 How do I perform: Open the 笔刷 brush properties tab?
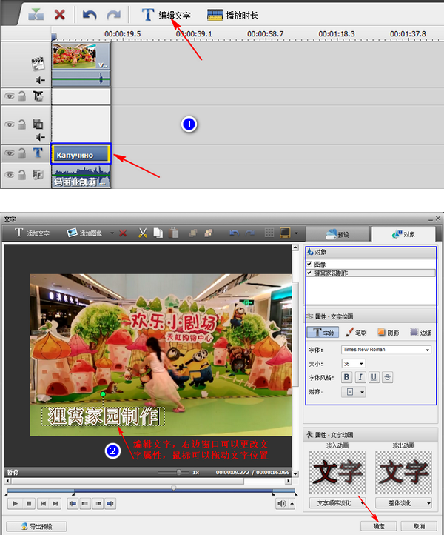coord(356,332)
